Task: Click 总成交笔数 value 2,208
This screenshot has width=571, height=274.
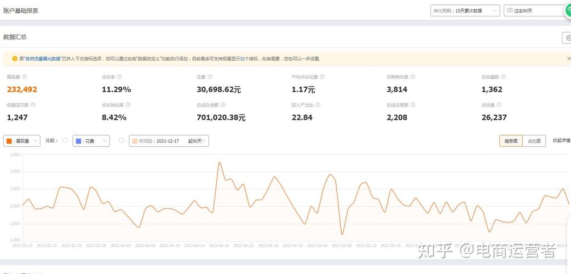Action: 396,118
